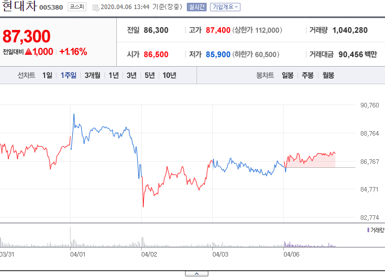Click the 90,760 price axis label
The height and width of the screenshot is (278, 385).
370,105
